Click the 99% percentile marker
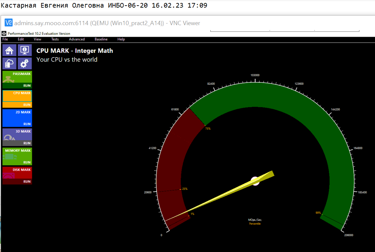 318,213
